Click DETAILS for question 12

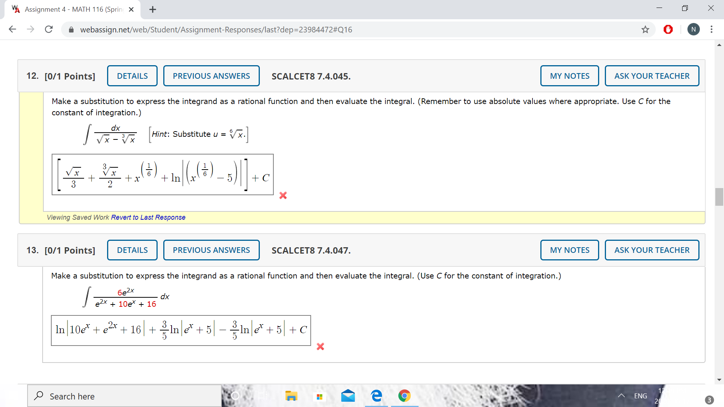132,75
